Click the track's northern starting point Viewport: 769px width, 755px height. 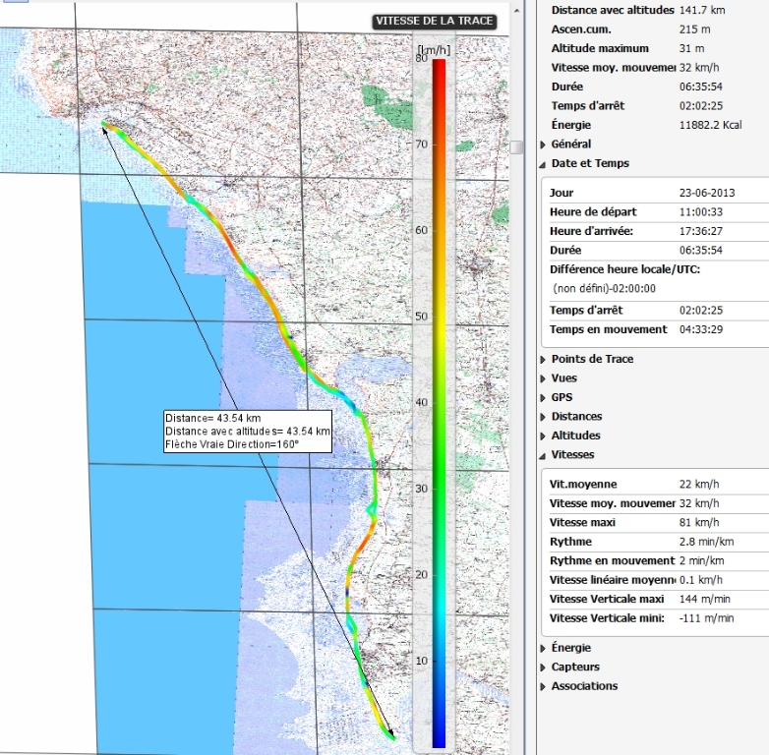click(103, 124)
